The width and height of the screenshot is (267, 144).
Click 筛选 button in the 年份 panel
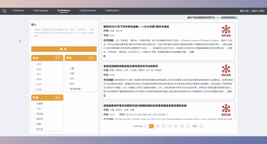[x=58, y=58]
